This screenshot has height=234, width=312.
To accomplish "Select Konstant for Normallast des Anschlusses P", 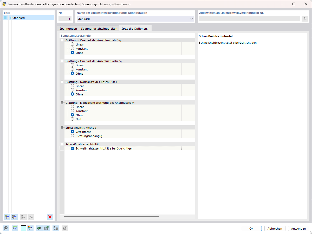I will click(72, 90).
